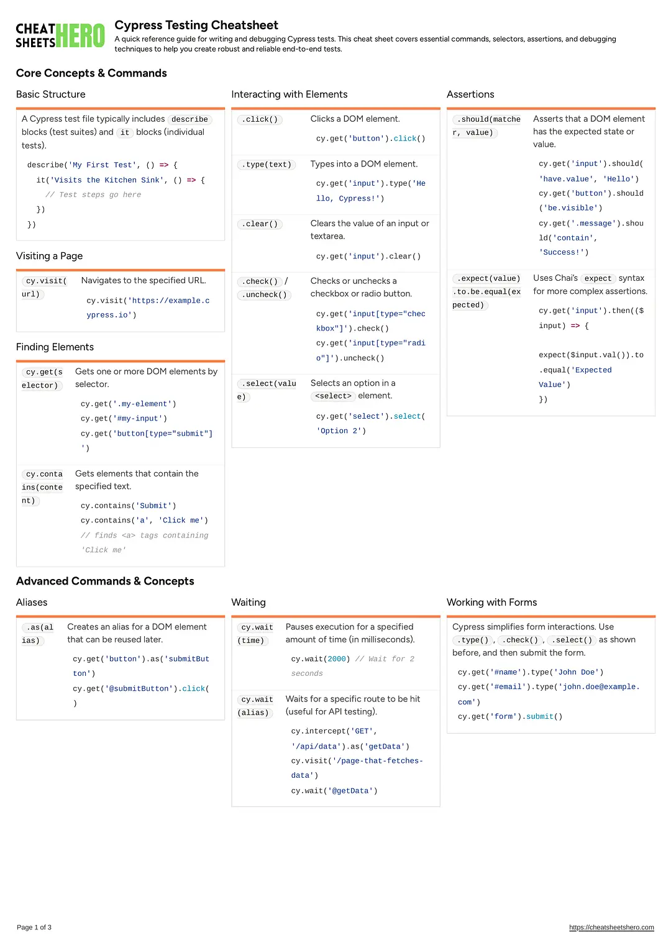Click the Cypress Testing Cheatsheet title

click(x=196, y=25)
